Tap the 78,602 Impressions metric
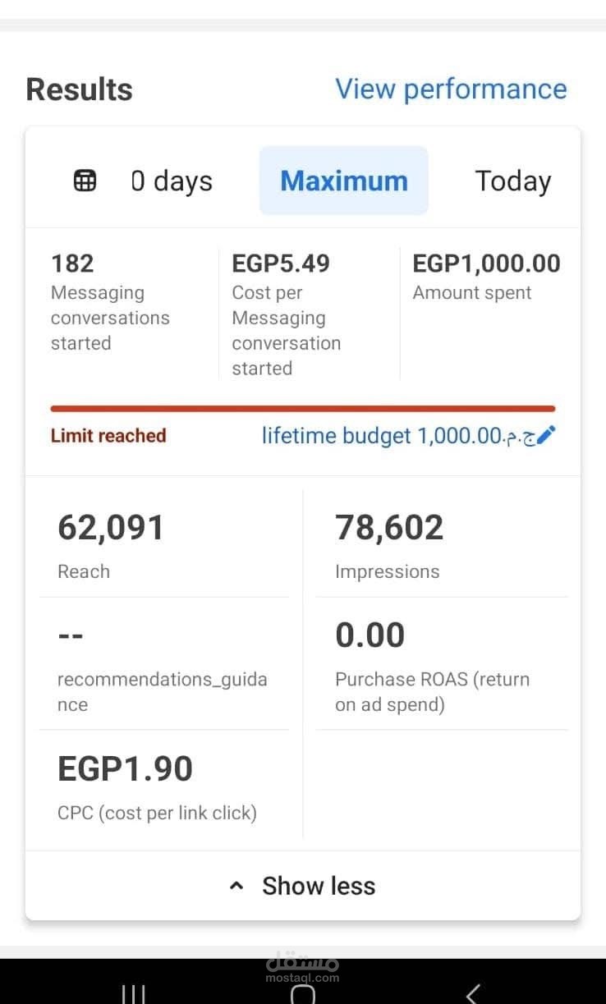 tap(442, 545)
